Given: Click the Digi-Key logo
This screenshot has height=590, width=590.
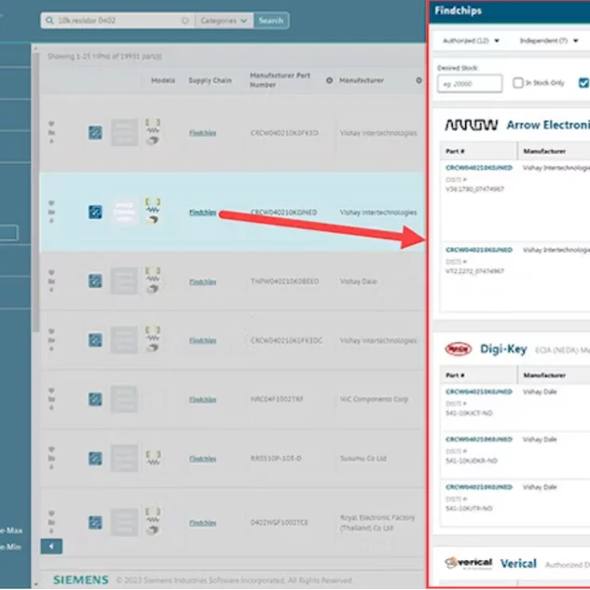Looking at the screenshot, I should (458, 349).
